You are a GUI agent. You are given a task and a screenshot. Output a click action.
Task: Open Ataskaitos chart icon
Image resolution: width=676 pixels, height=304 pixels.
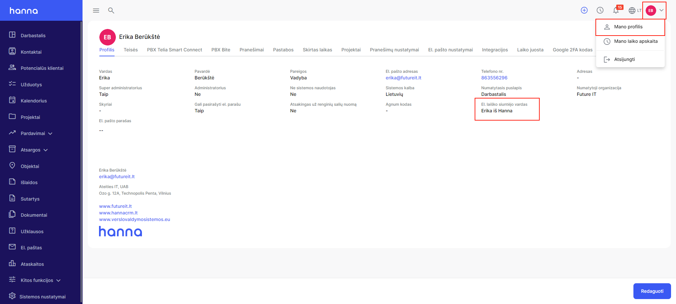click(x=12, y=263)
